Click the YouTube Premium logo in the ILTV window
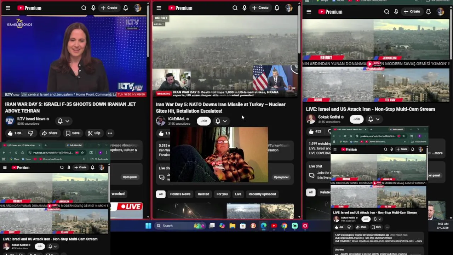 click(29, 8)
